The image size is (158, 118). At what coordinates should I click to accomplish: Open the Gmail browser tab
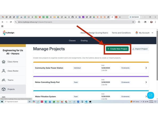[3, 17]
